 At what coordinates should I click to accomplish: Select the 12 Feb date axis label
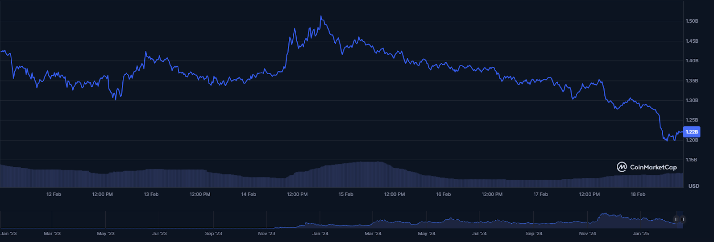(x=54, y=194)
